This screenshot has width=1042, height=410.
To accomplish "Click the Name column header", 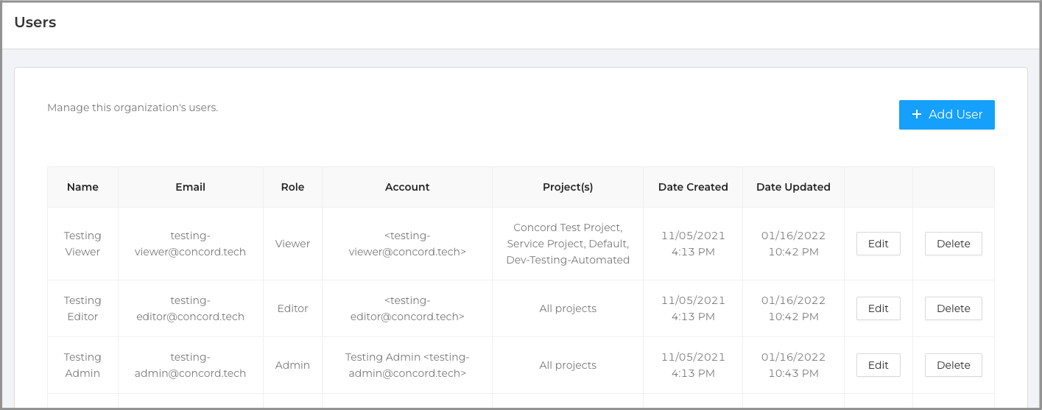I will click(x=82, y=187).
